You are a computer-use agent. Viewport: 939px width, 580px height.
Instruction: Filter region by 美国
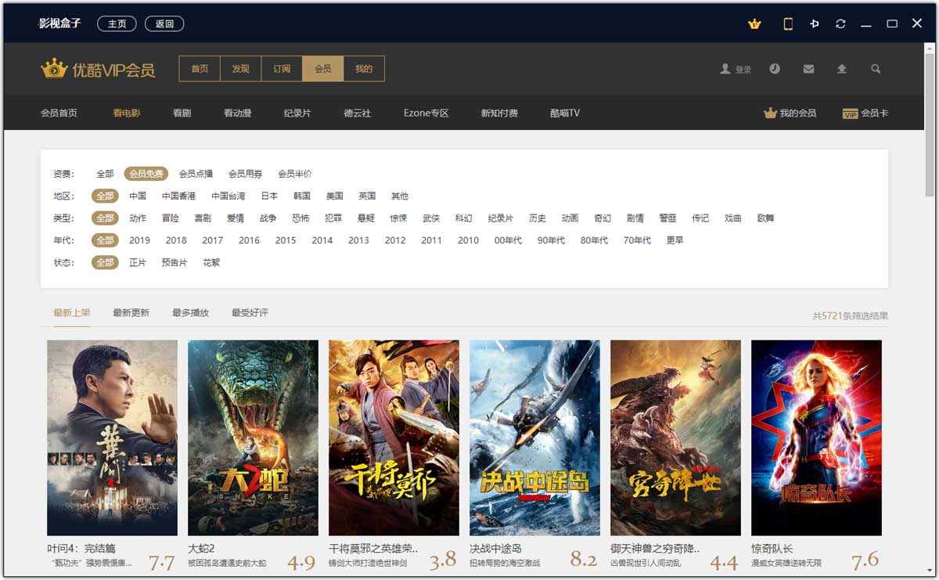point(335,196)
